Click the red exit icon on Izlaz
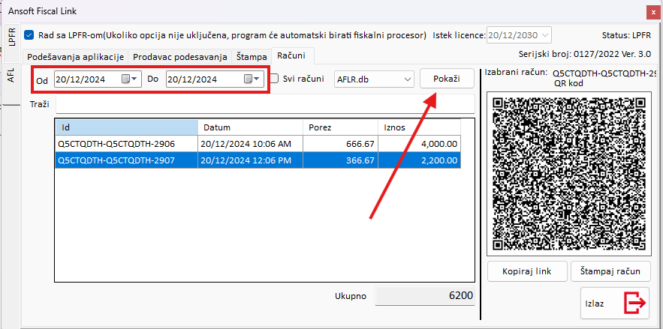The width and height of the screenshot is (663, 329). click(635, 303)
